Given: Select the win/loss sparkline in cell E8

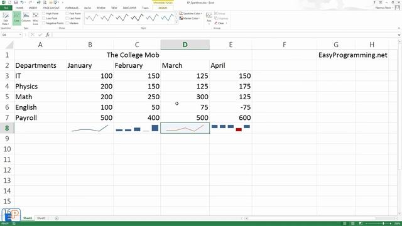Looking at the screenshot, I should click(x=231, y=128).
